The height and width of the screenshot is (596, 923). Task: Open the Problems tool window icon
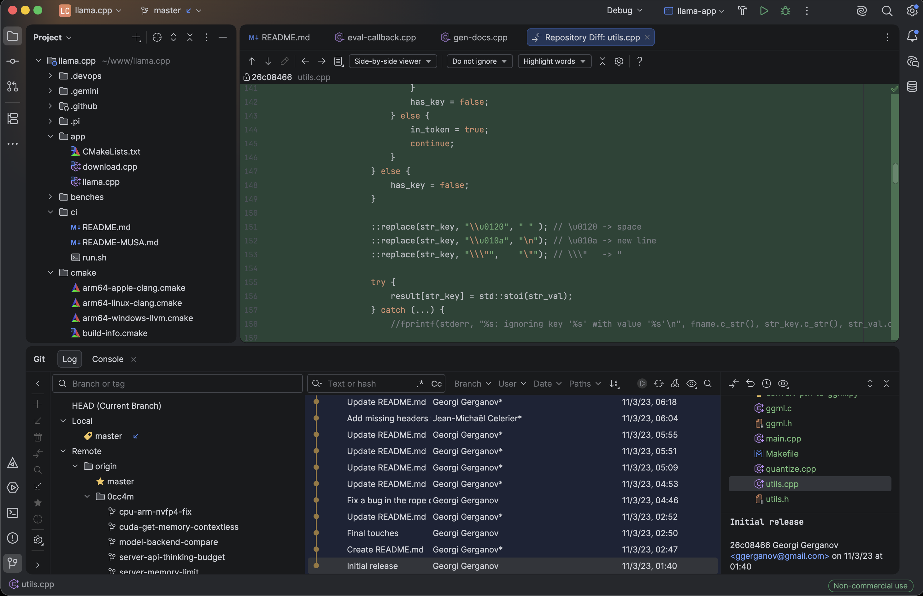coord(12,538)
